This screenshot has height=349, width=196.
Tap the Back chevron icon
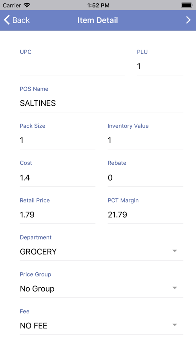[7, 20]
